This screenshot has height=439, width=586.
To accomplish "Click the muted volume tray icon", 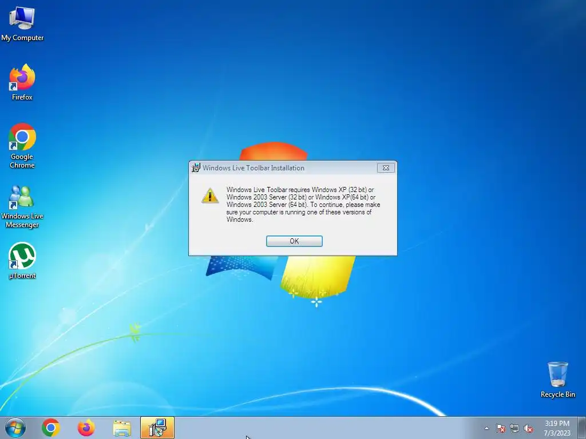I will pyautogui.click(x=528, y=429).
